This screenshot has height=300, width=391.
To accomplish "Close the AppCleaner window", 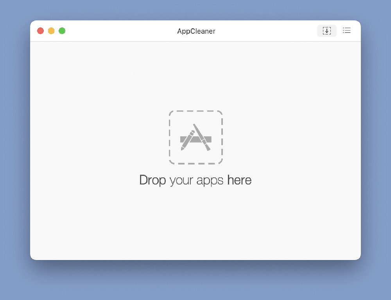I will point(40,31).
